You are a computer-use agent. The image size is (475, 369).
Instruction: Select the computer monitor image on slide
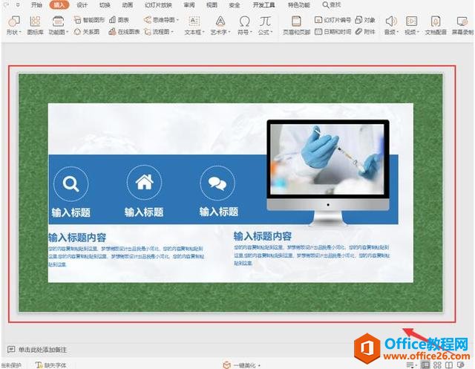pyautogui.click(x=328, y=173)
